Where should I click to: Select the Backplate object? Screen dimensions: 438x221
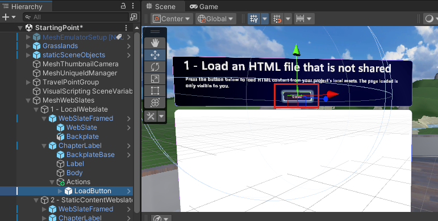point(82,137)
